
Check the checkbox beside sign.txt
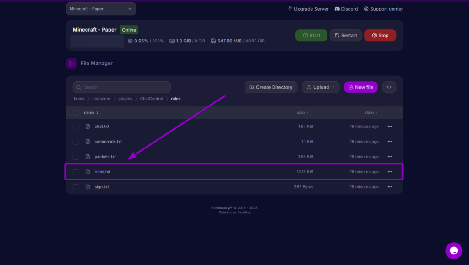click(76, 186)
